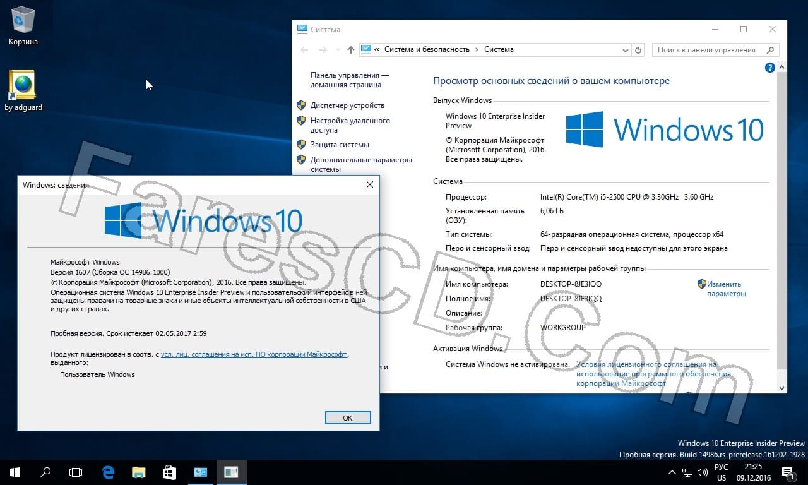
Task: Show hidden tray icons chevron
Action: coord(672,472)
